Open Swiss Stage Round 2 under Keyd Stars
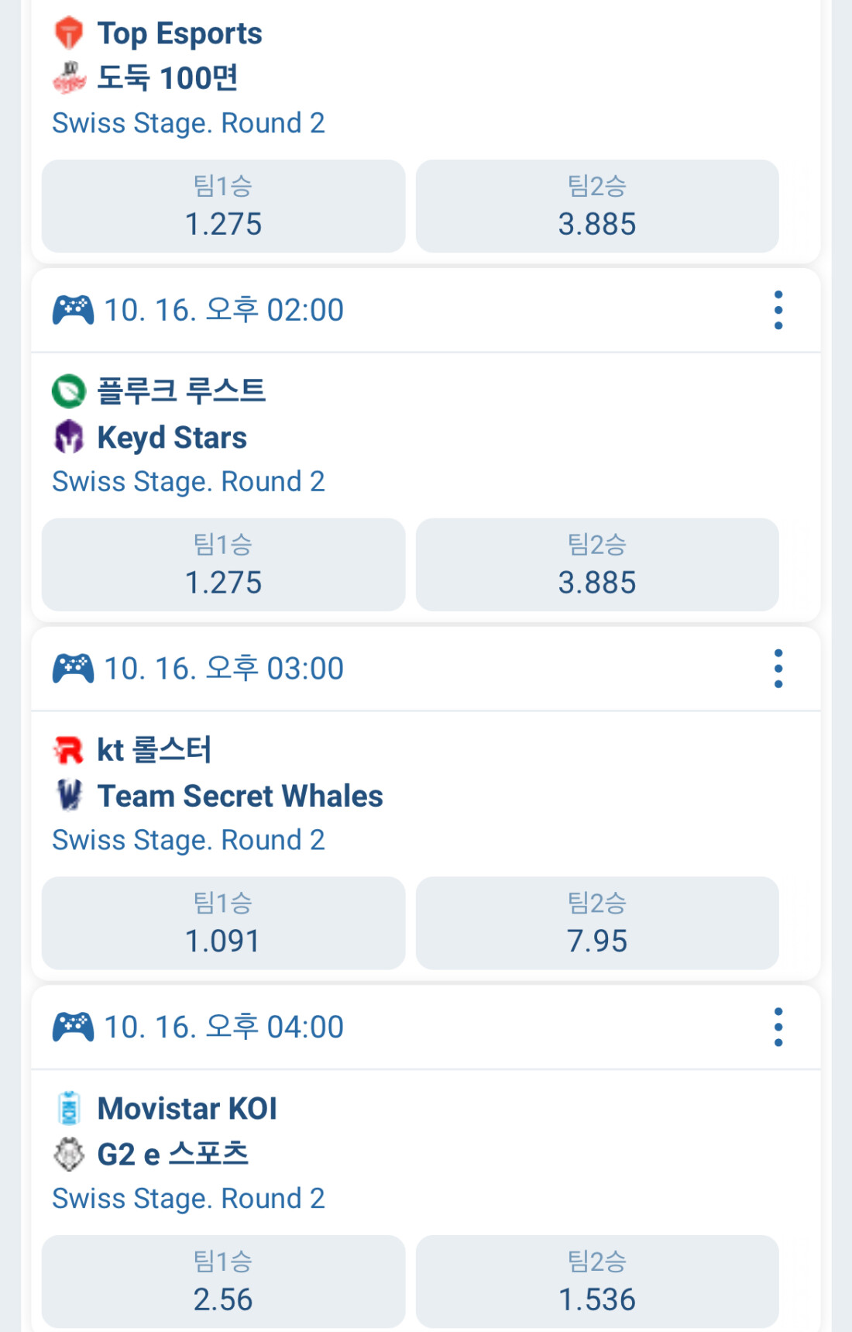The image size is (852, 1332). (188, 482)
